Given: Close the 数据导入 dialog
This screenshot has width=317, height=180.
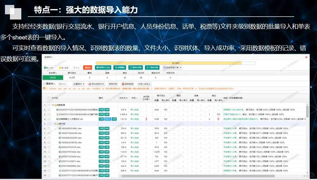Looking at the screenshot, I should pyautogui.click(x=306, y=57).
